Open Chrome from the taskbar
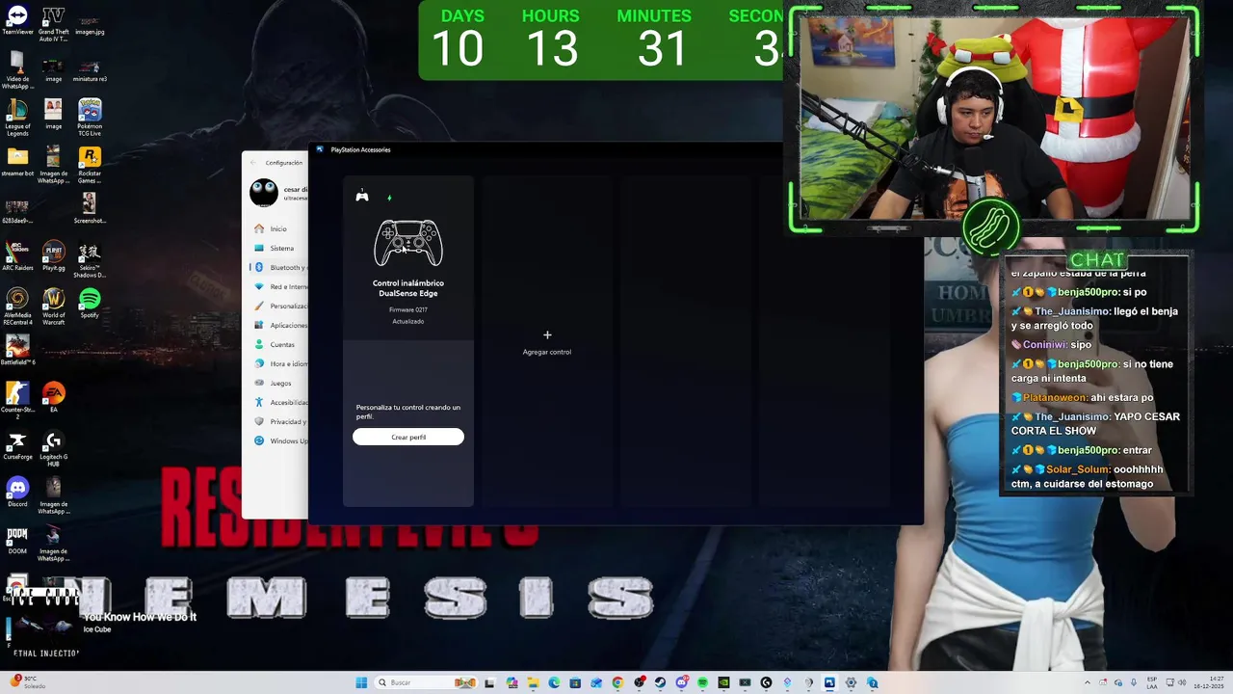This screenshot has width=1233, height=694. [617, 682]
